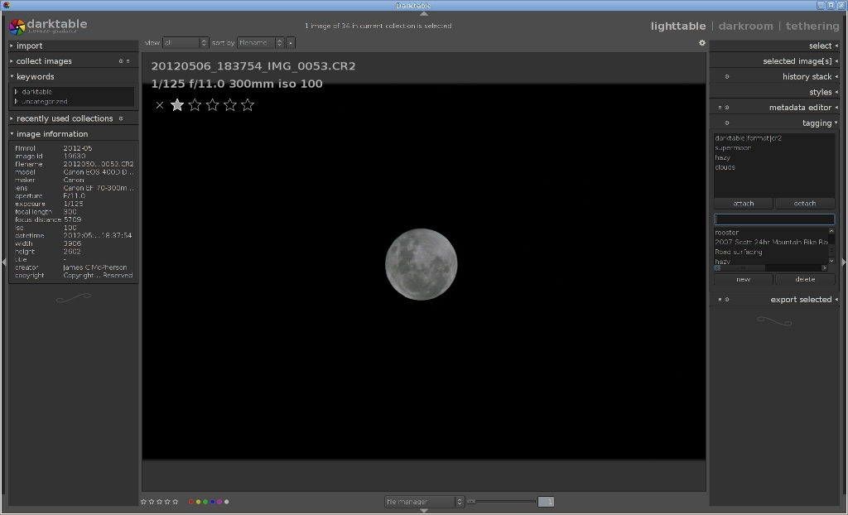Collapse the left side panel arrow
The image size is (848, 515).
pyautogui.click(x=4, y=262)
